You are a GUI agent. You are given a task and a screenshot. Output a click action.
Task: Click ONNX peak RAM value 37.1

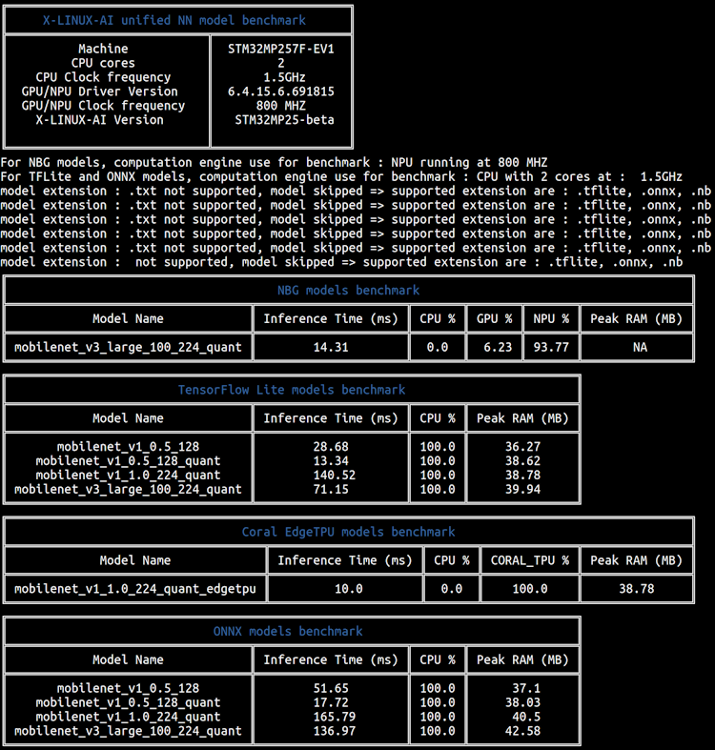coord(526,688)
